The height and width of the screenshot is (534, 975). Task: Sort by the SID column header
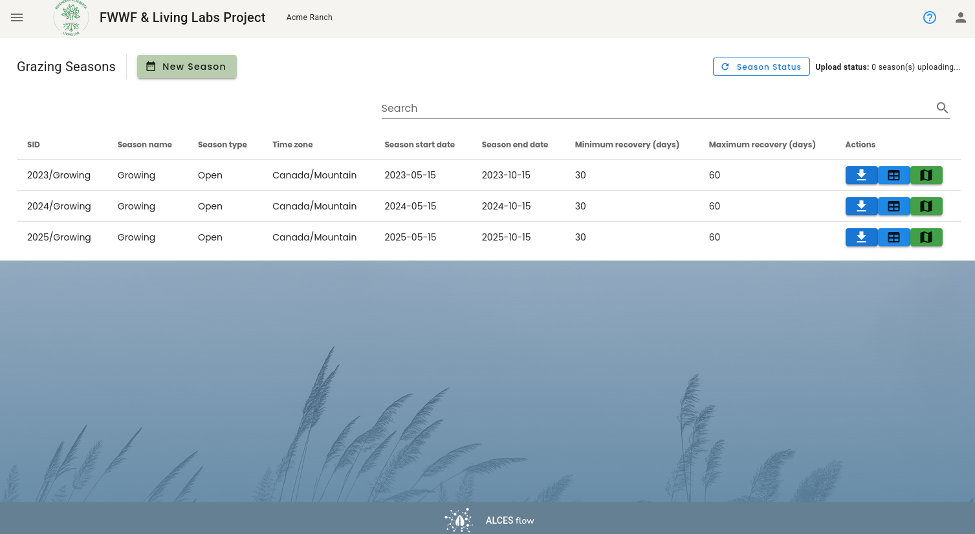pyautogui.click(x=34, y=145)
